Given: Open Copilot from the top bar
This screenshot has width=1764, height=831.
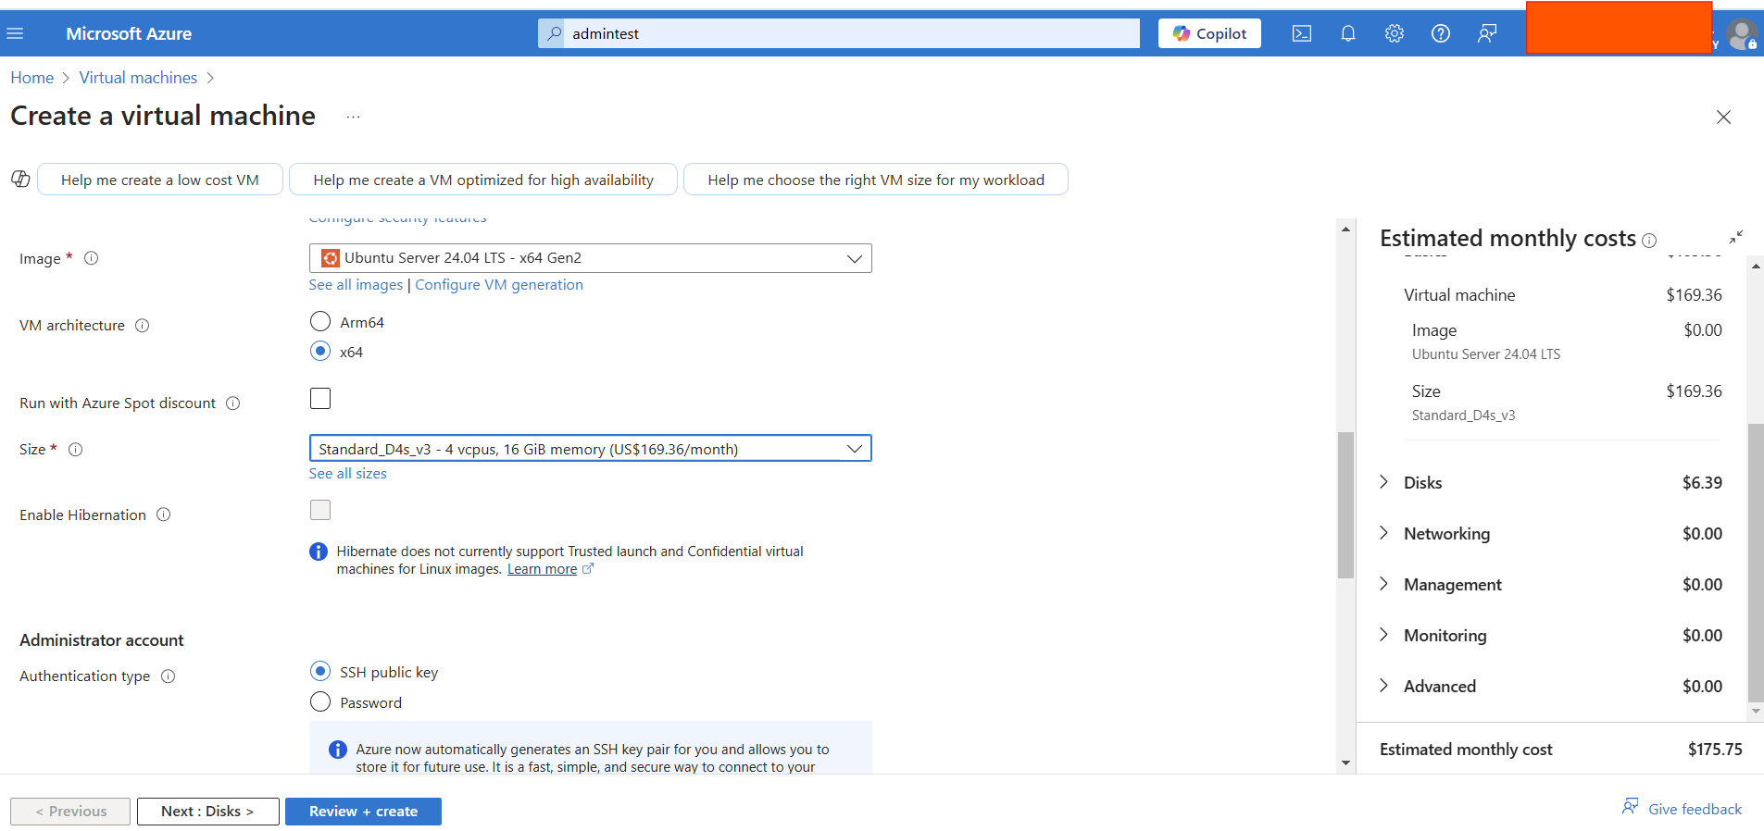Looking at the screenshot, I should [x=1209, y=33].
